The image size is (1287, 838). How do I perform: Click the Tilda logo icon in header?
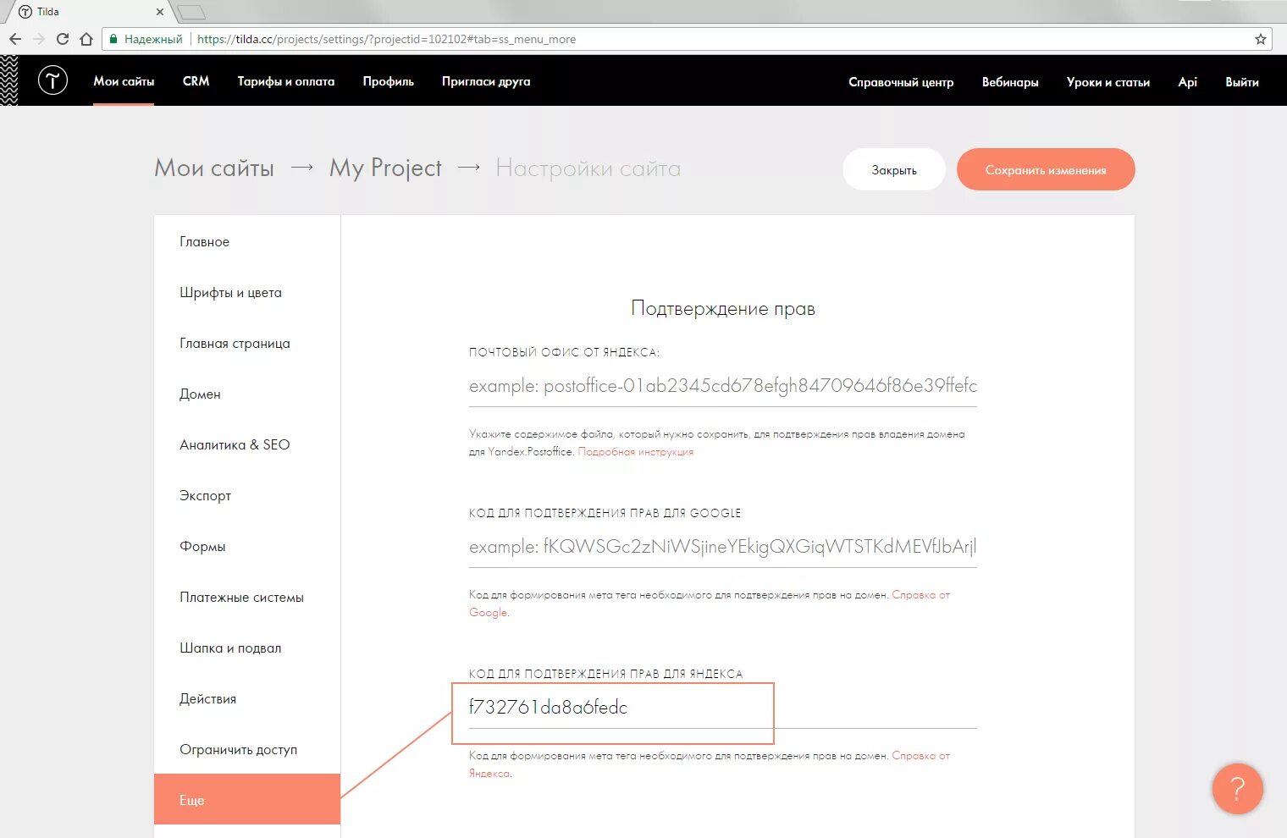pyautogui.click(x=52, y=80)
